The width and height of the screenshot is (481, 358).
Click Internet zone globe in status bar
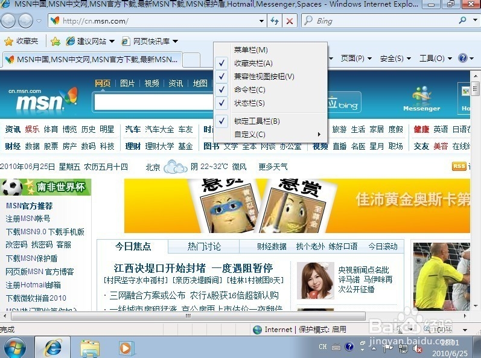coord(257,330)
